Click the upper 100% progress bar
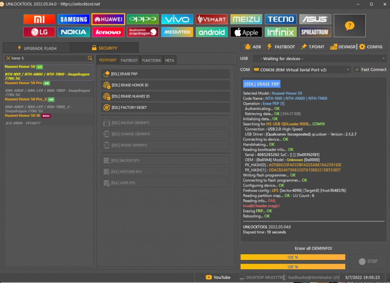The image size is (390, 283). tap(293, 257)
